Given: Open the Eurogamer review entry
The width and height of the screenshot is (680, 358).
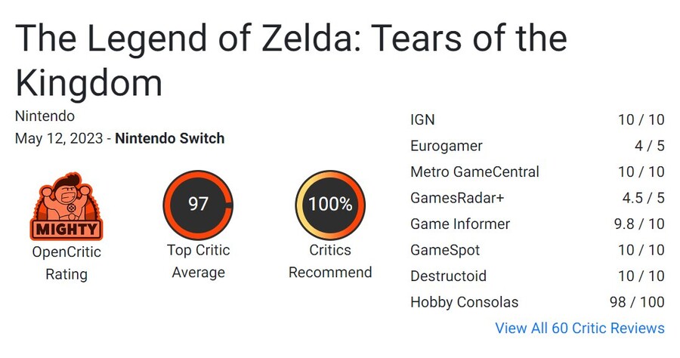Looking at the screenshot, I should (446, 146).
